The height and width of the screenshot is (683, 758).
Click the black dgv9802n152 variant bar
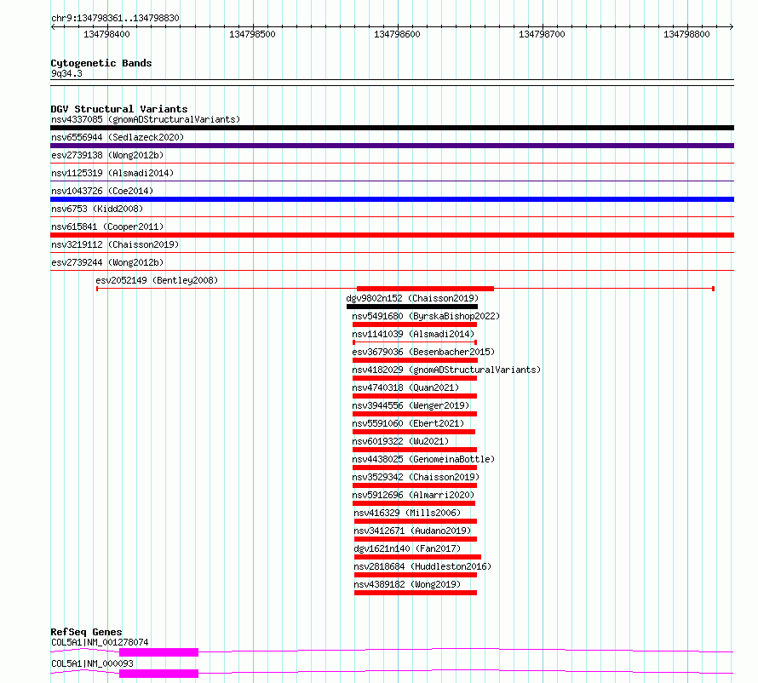(412, 307)
